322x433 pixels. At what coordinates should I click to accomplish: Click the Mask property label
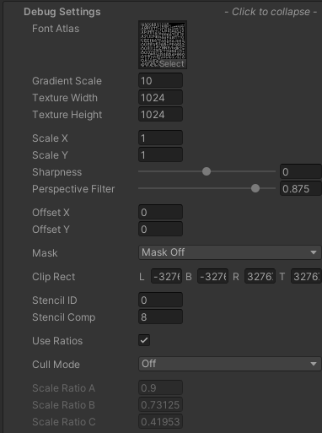[45, 253]
